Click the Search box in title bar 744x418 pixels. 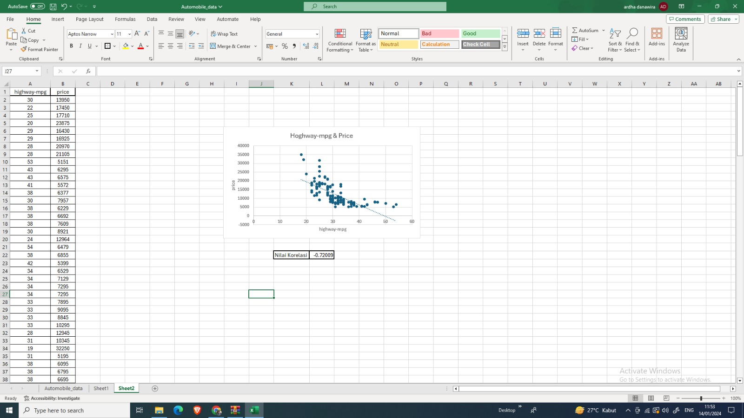375,7
